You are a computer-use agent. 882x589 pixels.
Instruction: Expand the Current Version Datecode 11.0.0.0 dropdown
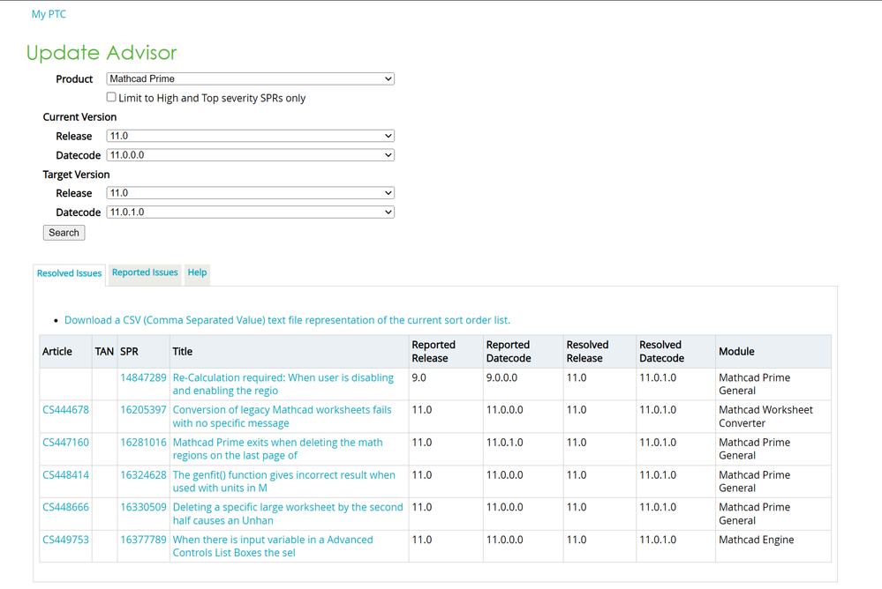[251, 155]
